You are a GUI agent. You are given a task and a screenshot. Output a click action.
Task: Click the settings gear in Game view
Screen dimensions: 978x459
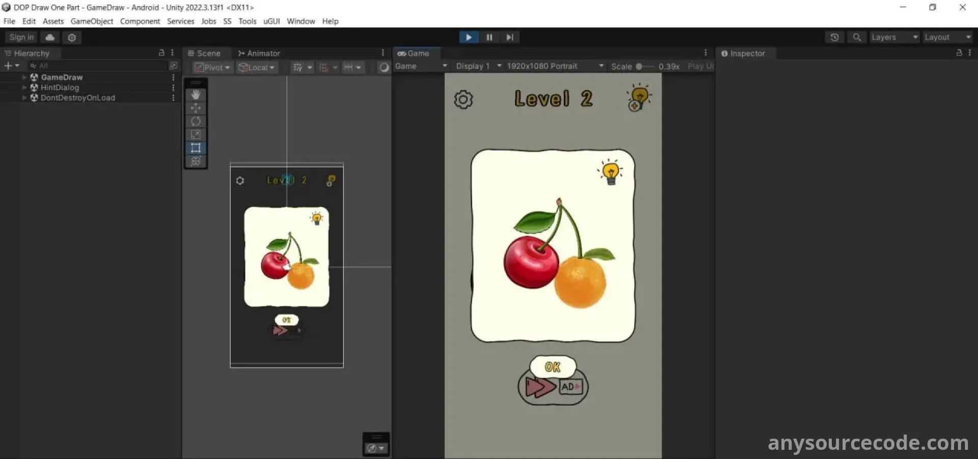(463, 99)
